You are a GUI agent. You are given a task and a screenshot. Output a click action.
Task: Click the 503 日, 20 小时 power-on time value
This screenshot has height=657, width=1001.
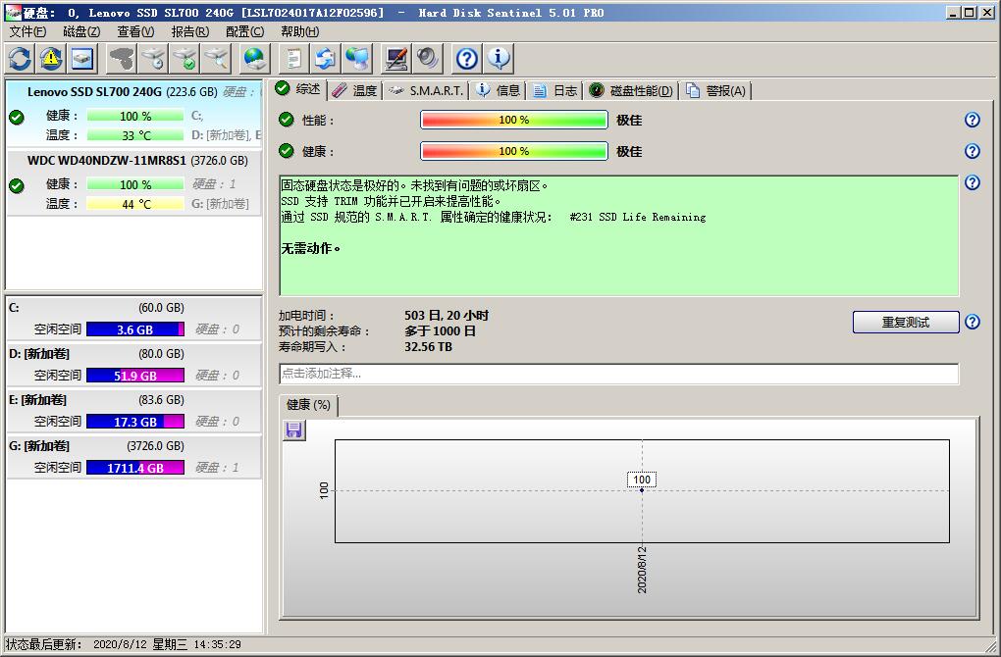[x=447, y=316]
